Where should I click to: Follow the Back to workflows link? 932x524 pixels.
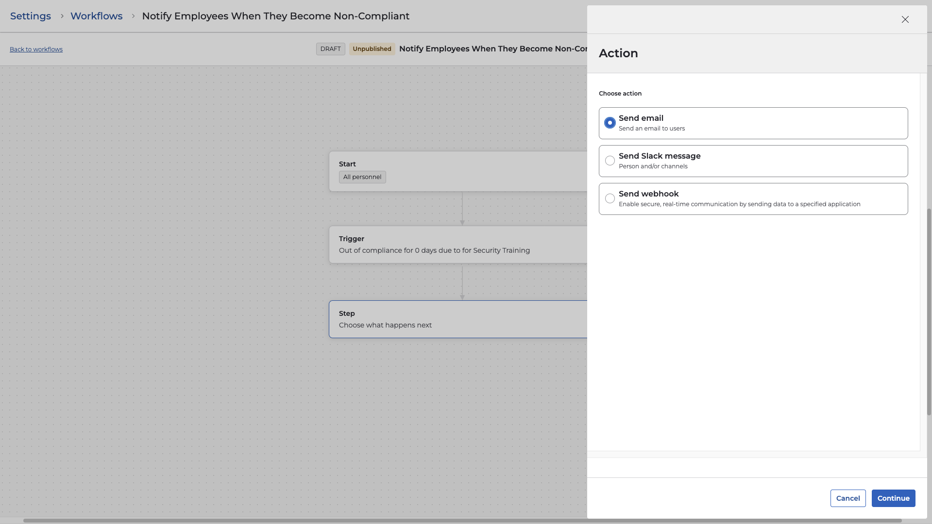pyautogui.click(x=36, y=49)
